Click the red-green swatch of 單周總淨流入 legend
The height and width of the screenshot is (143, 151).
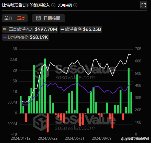pos(4,29)
